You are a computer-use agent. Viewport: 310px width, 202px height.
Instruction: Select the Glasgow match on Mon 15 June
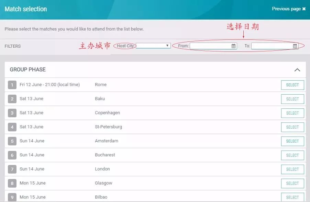pyautogui.click(x=292, y=183)
